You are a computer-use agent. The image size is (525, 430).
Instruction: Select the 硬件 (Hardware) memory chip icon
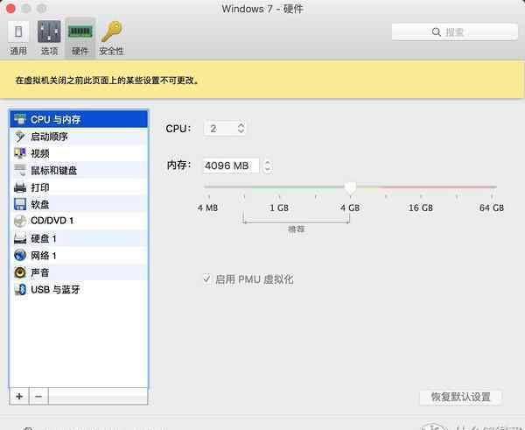point(80,38)
